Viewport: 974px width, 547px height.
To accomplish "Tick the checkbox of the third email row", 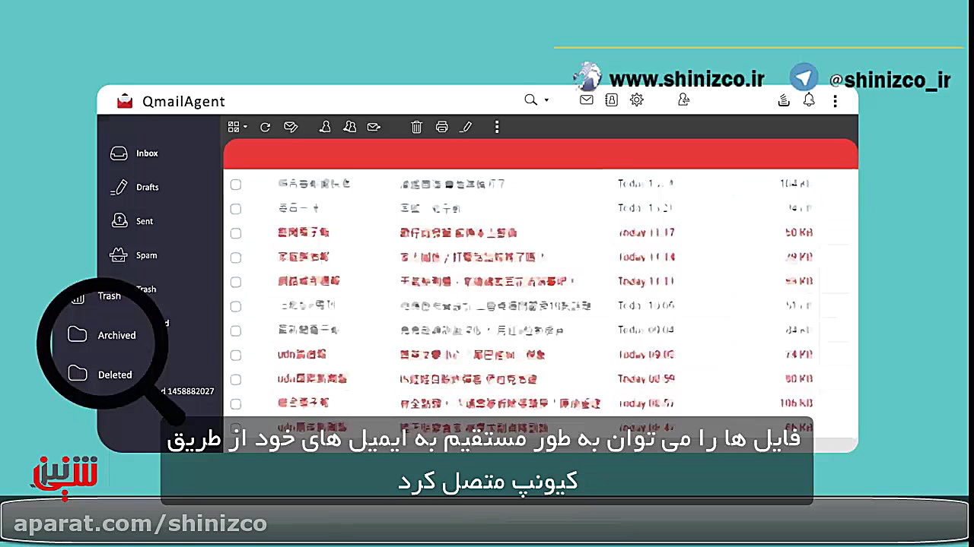I will 236,233.
